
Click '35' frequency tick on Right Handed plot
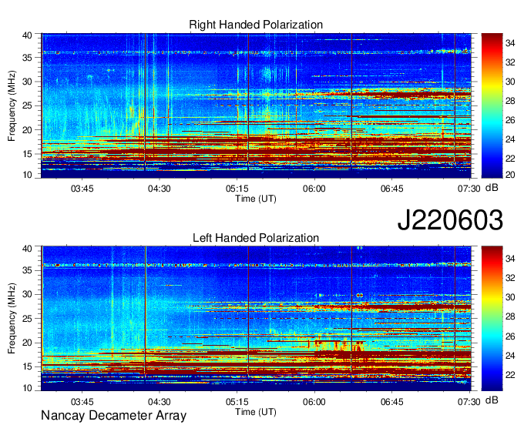click(27, 58)
